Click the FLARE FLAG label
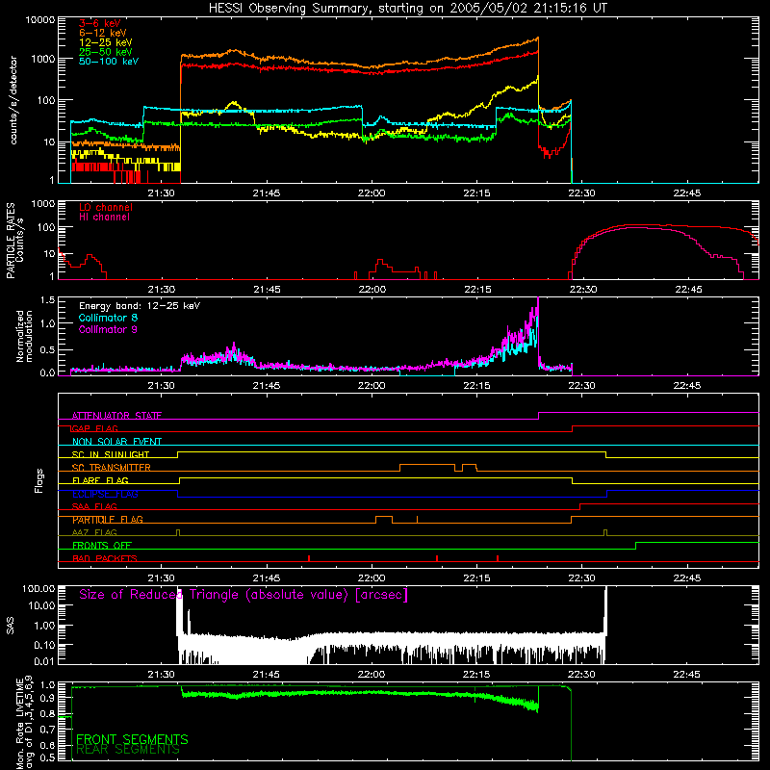This screenshot has height=770, width=770. pyautogui.click(x=100, y=480)
